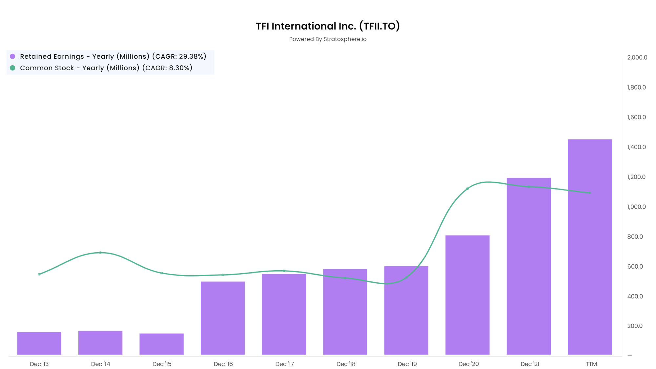
Task: Click the Dec '20 x-axis label
Action: 468,364
